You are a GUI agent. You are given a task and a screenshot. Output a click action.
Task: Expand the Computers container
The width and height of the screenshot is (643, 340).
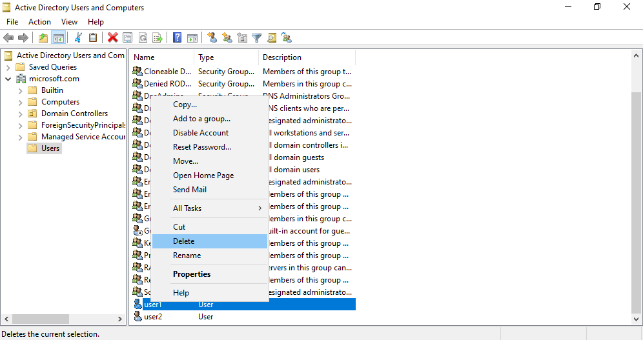(21, 102)
